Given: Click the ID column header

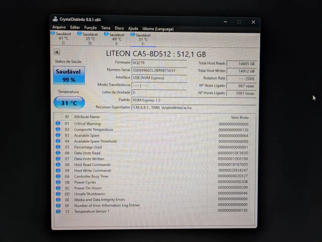Looking at the screenshot, I should pyautogui.click(x=67, y=117).
